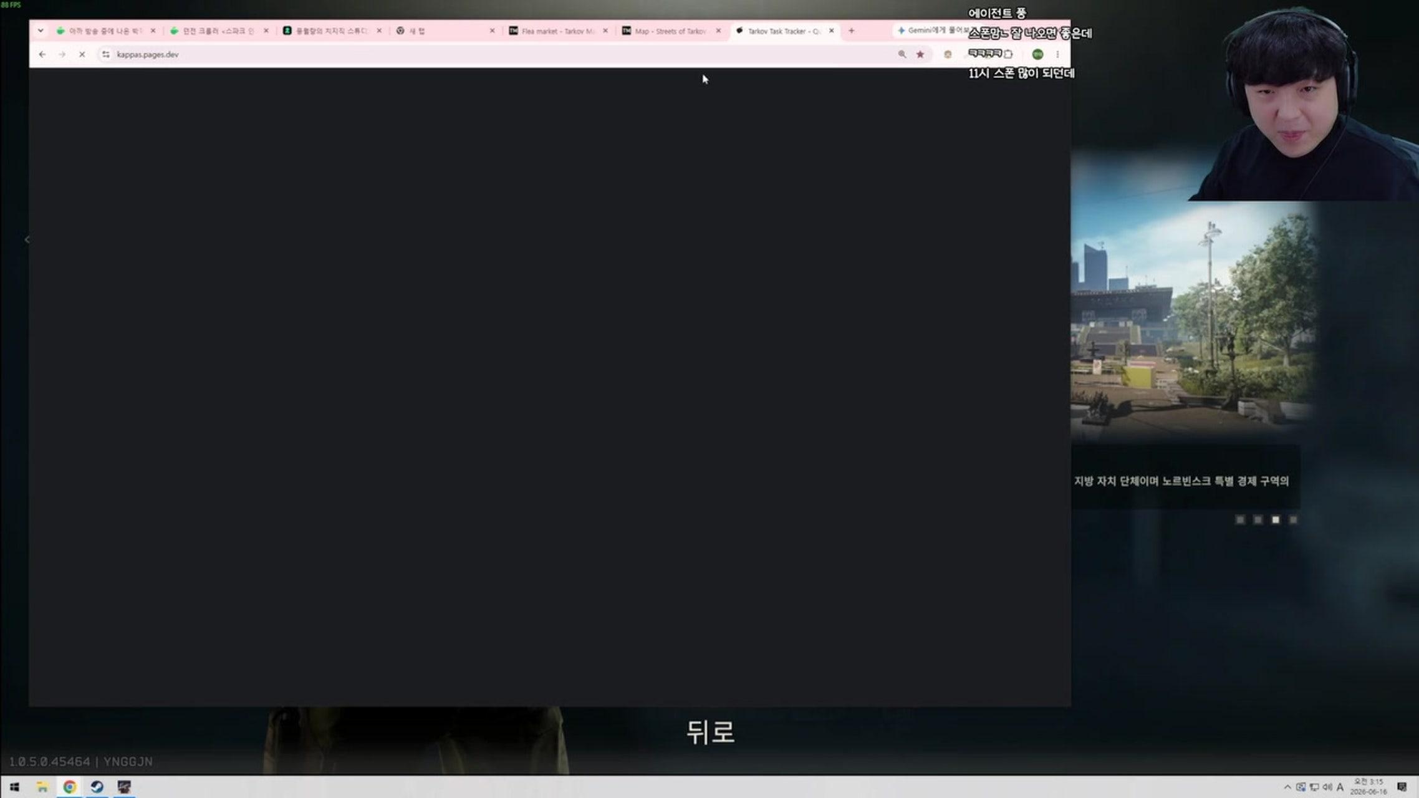The height and width of the screenshot is (798, 1419).
Task: Open the volume control in the system tray
Action: pos(1327,787)
